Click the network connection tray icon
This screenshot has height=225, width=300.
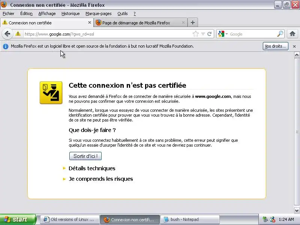click(272, 219)
